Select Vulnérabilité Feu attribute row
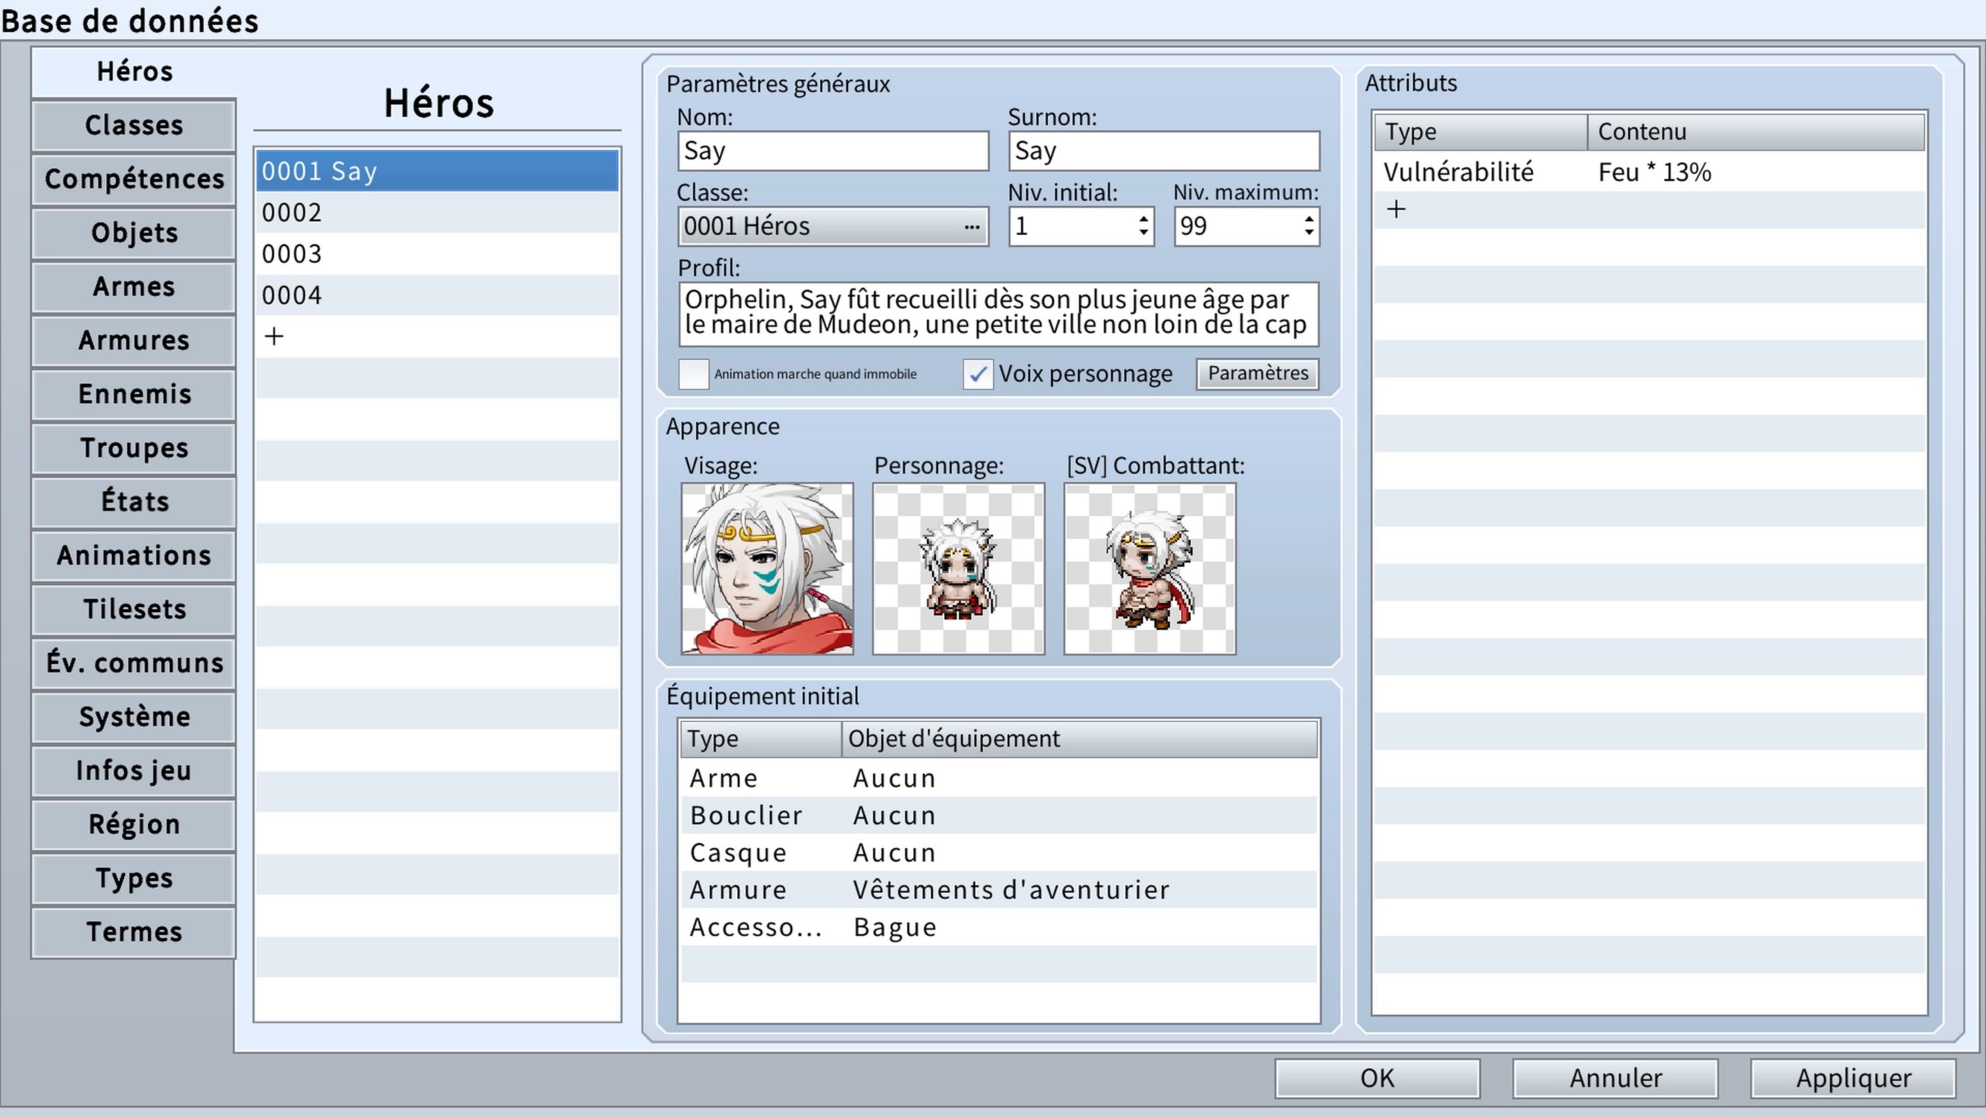This screenshot has width=1986, height=1117. click(1648, 172)
